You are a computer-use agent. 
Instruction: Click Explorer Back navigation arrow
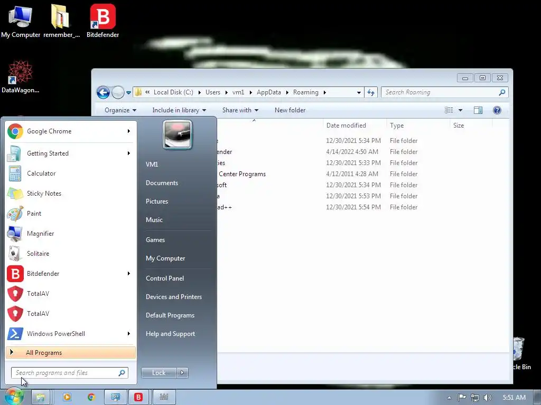pos(103,92)
